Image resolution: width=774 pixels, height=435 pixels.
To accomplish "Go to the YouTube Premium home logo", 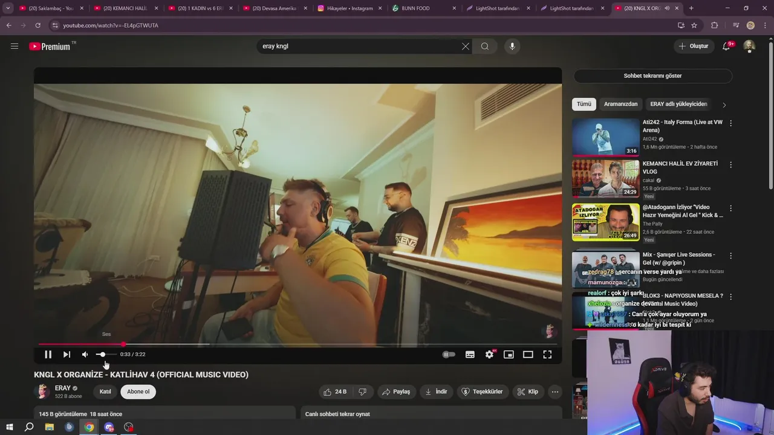I will (51, 46).
